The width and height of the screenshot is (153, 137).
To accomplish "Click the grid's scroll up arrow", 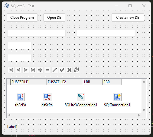I will (x=144, y=82).
